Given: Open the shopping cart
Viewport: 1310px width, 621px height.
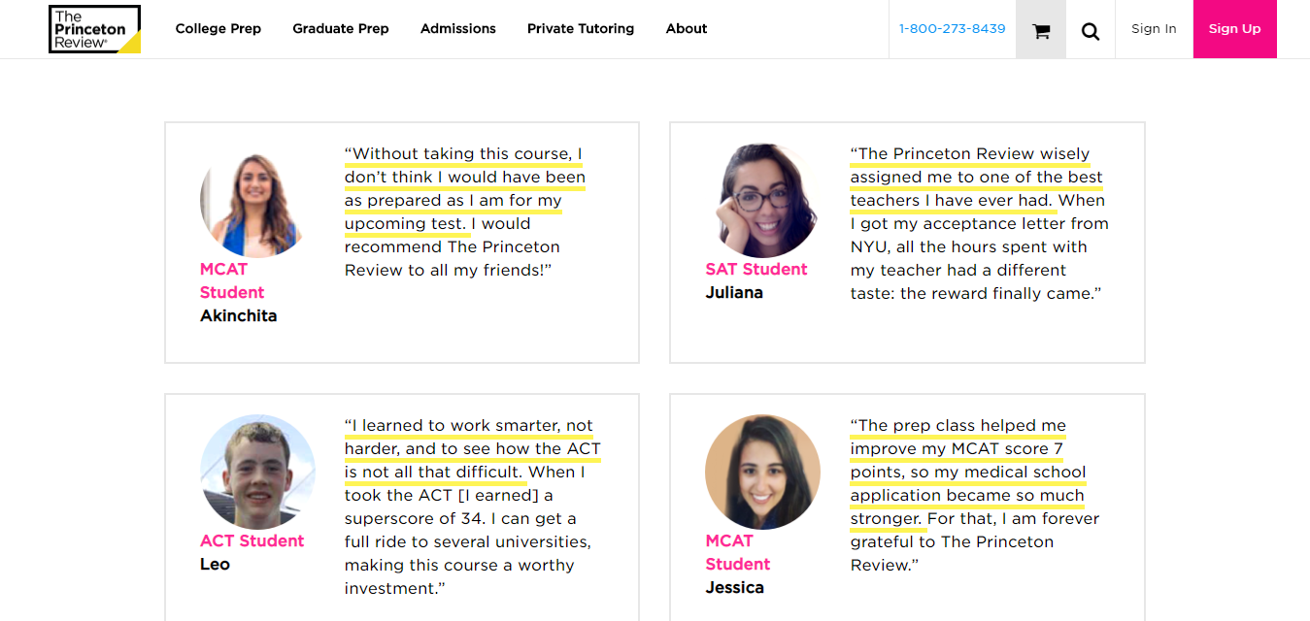Looking at the screenshot, I should pos(1041,30).
